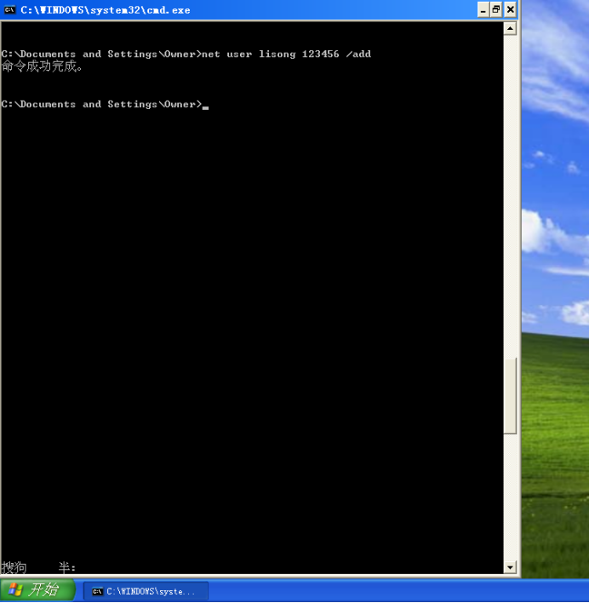Open the cmd.exe title bar system icon
This screenshot has height=603, width=589.
click(9, 9)
